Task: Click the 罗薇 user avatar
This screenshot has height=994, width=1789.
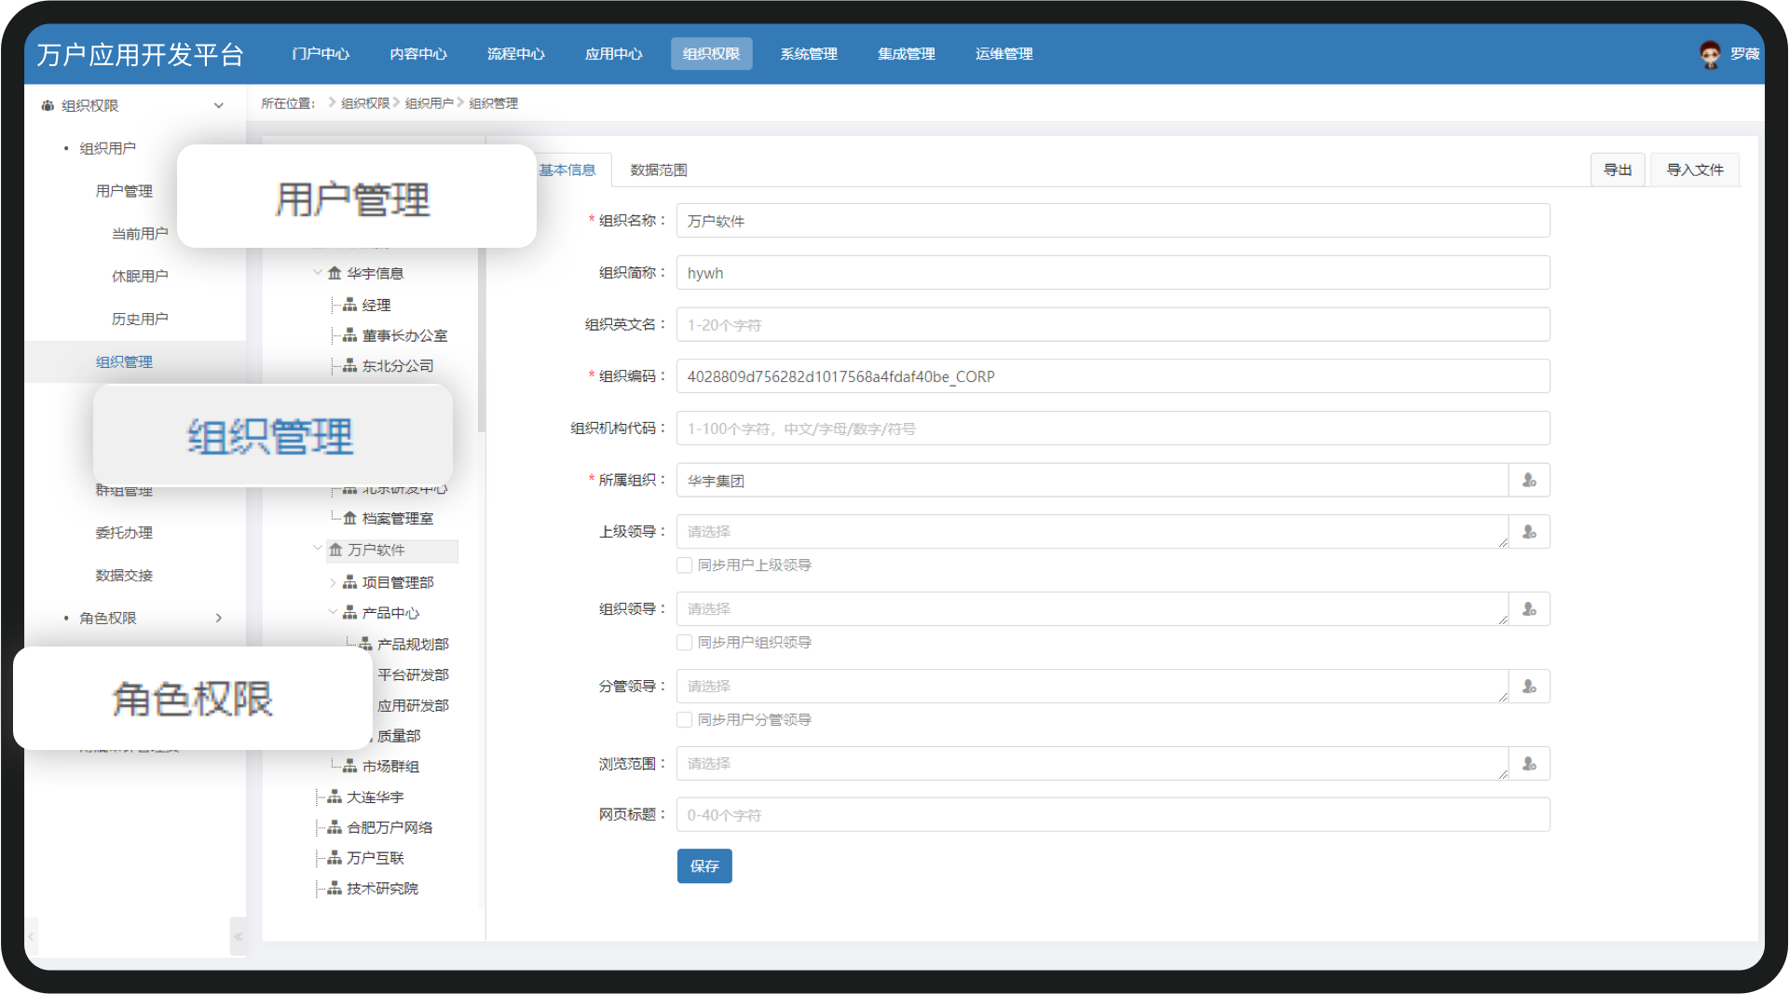Action: click(x=1710, y=54)
